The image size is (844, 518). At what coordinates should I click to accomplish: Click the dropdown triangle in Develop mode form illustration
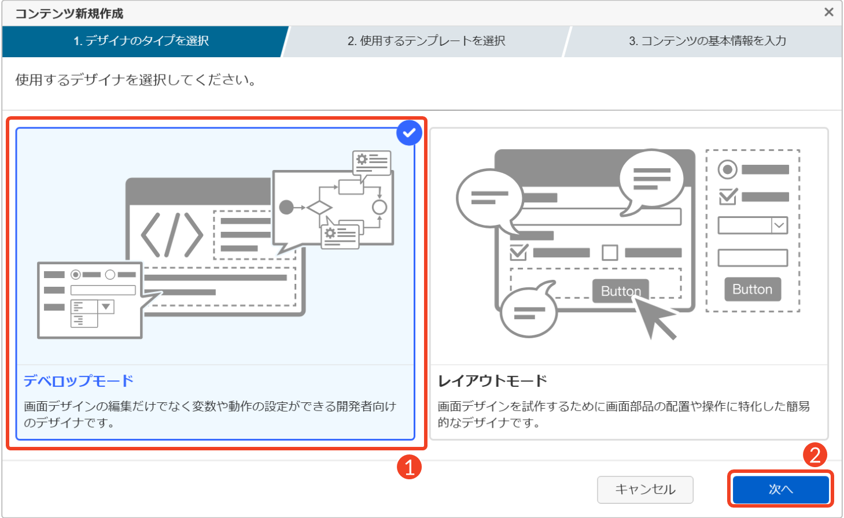(x=106, y=306)
